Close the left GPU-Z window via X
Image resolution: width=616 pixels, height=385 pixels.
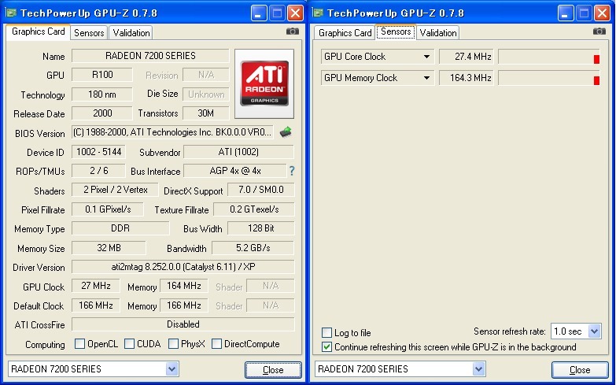(296, 13)
